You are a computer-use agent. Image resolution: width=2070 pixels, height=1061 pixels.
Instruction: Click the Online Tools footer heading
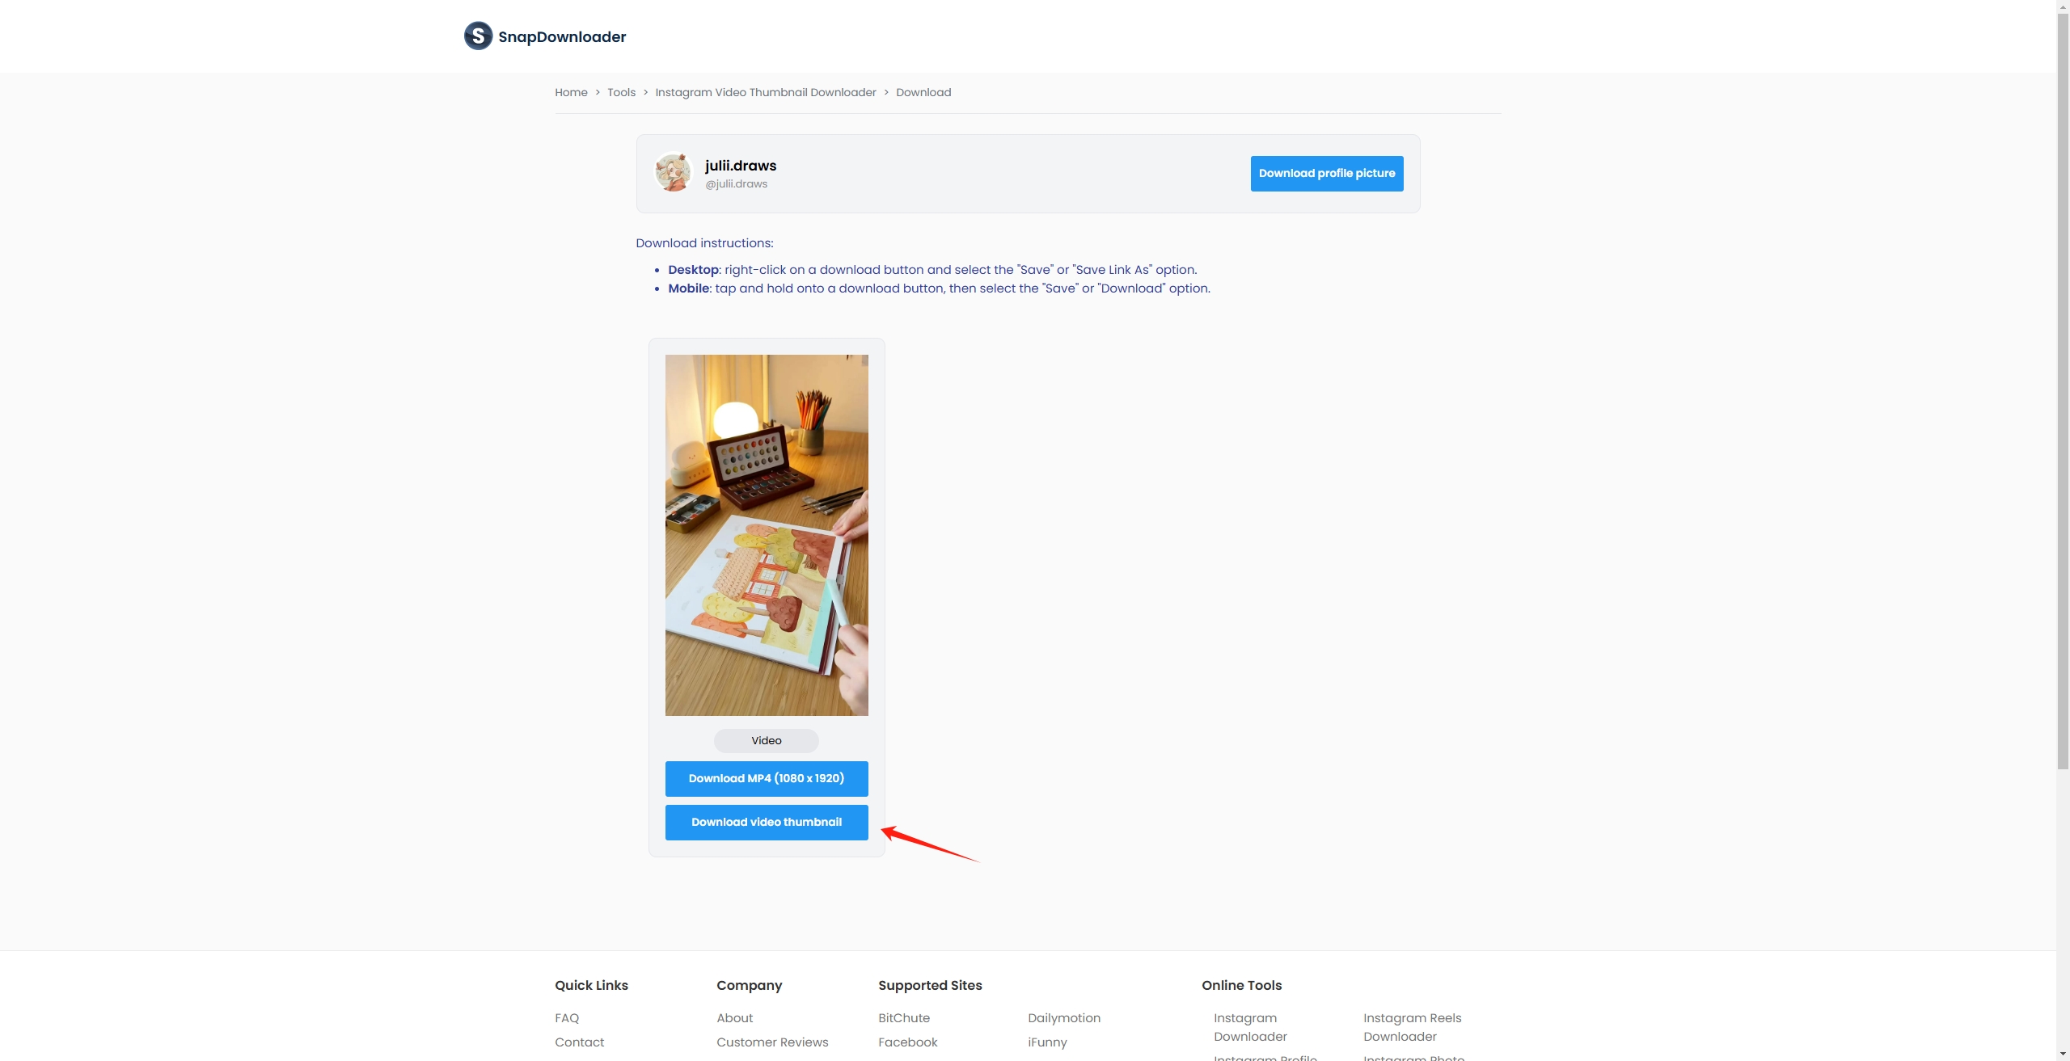(x=1241, y=985)
